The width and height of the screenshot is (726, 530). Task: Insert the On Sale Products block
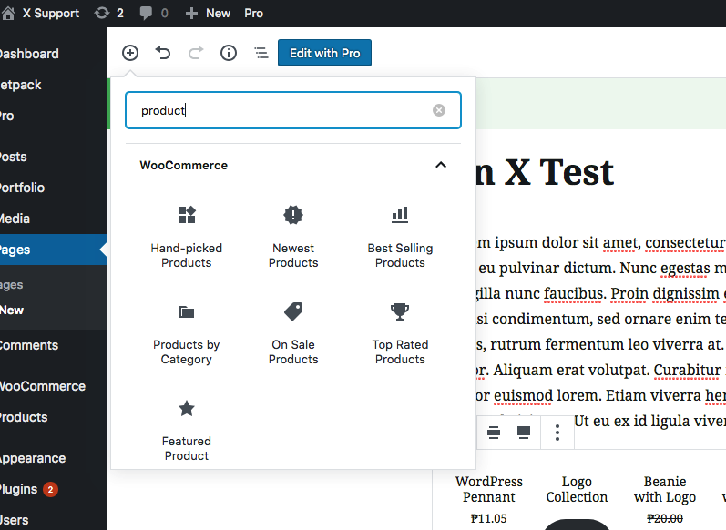coord(293,333)
